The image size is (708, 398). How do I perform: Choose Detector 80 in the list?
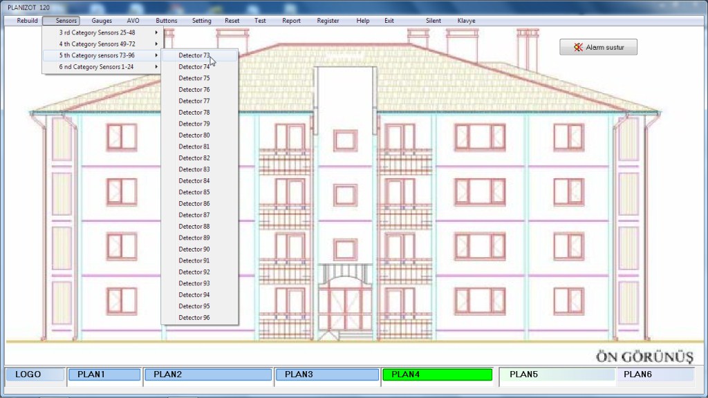point(194,135)
